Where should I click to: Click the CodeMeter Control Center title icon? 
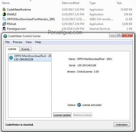[5, 36]
